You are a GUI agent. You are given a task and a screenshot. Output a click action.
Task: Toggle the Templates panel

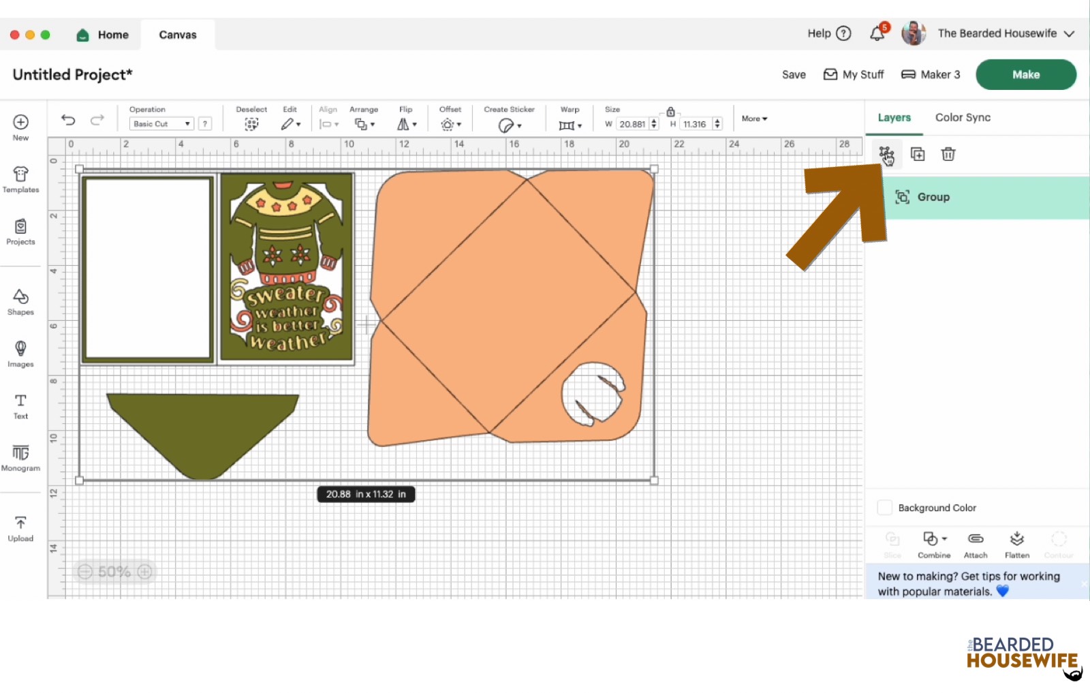point(20,179)
